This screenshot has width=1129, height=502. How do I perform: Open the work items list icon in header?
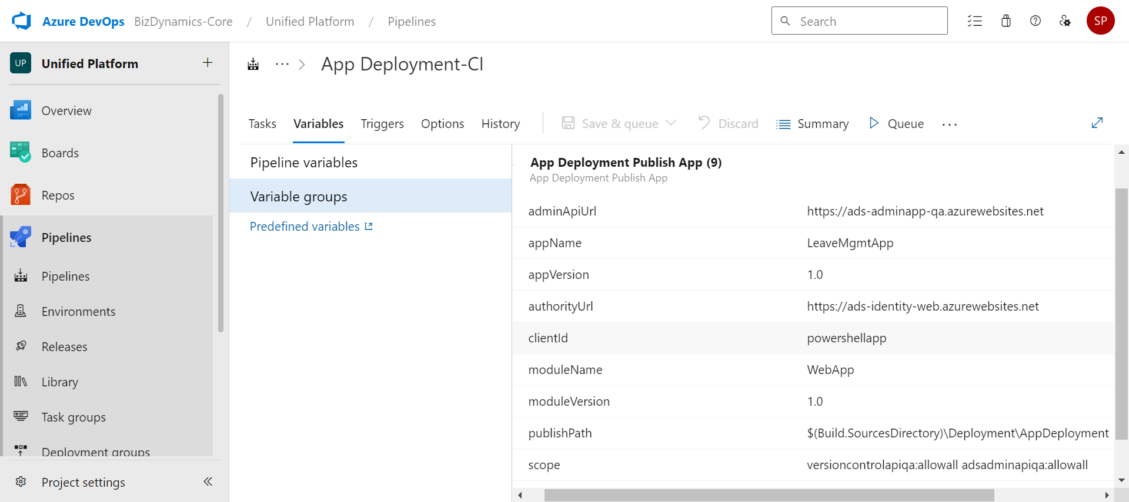(975, 21)
